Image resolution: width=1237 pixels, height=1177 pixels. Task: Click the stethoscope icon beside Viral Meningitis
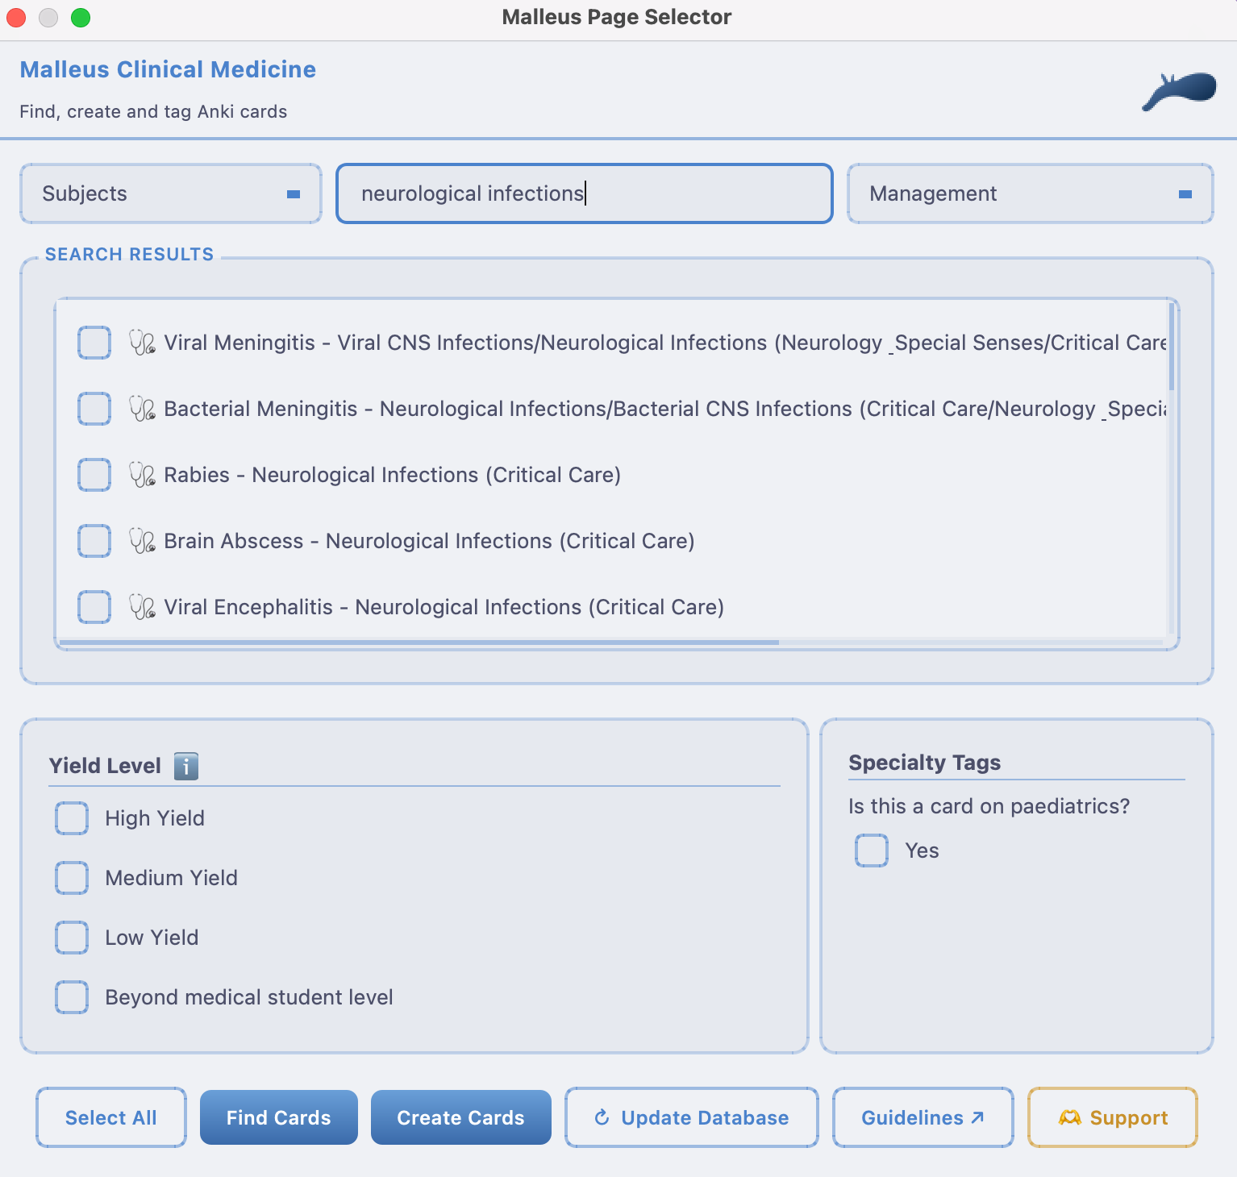pyautogui.click(x=142, y=343)
